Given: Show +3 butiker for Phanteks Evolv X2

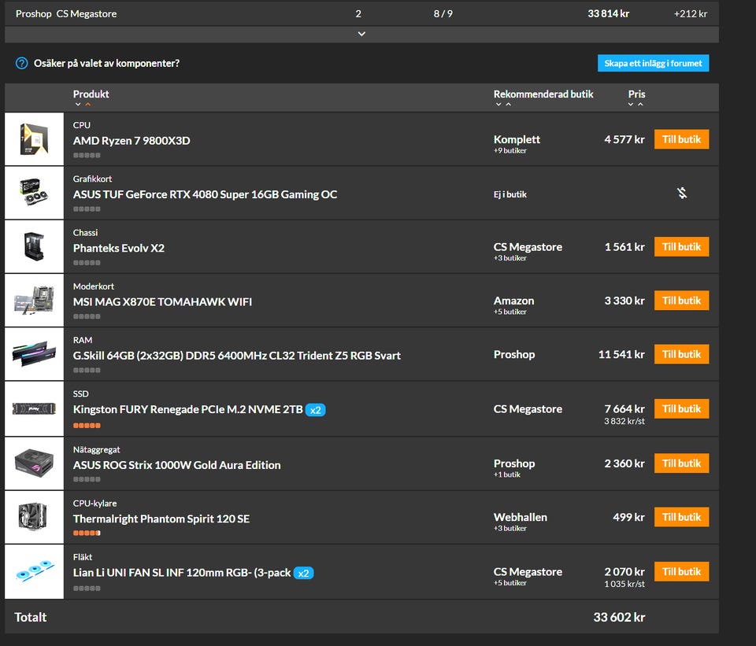Looking at the screenshot, I should click(510, 258).
